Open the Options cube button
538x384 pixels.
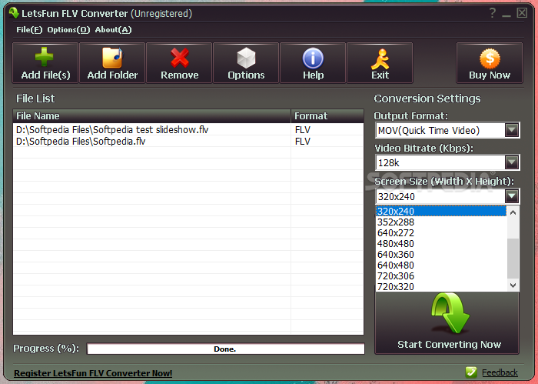click(x=246, y=63)
